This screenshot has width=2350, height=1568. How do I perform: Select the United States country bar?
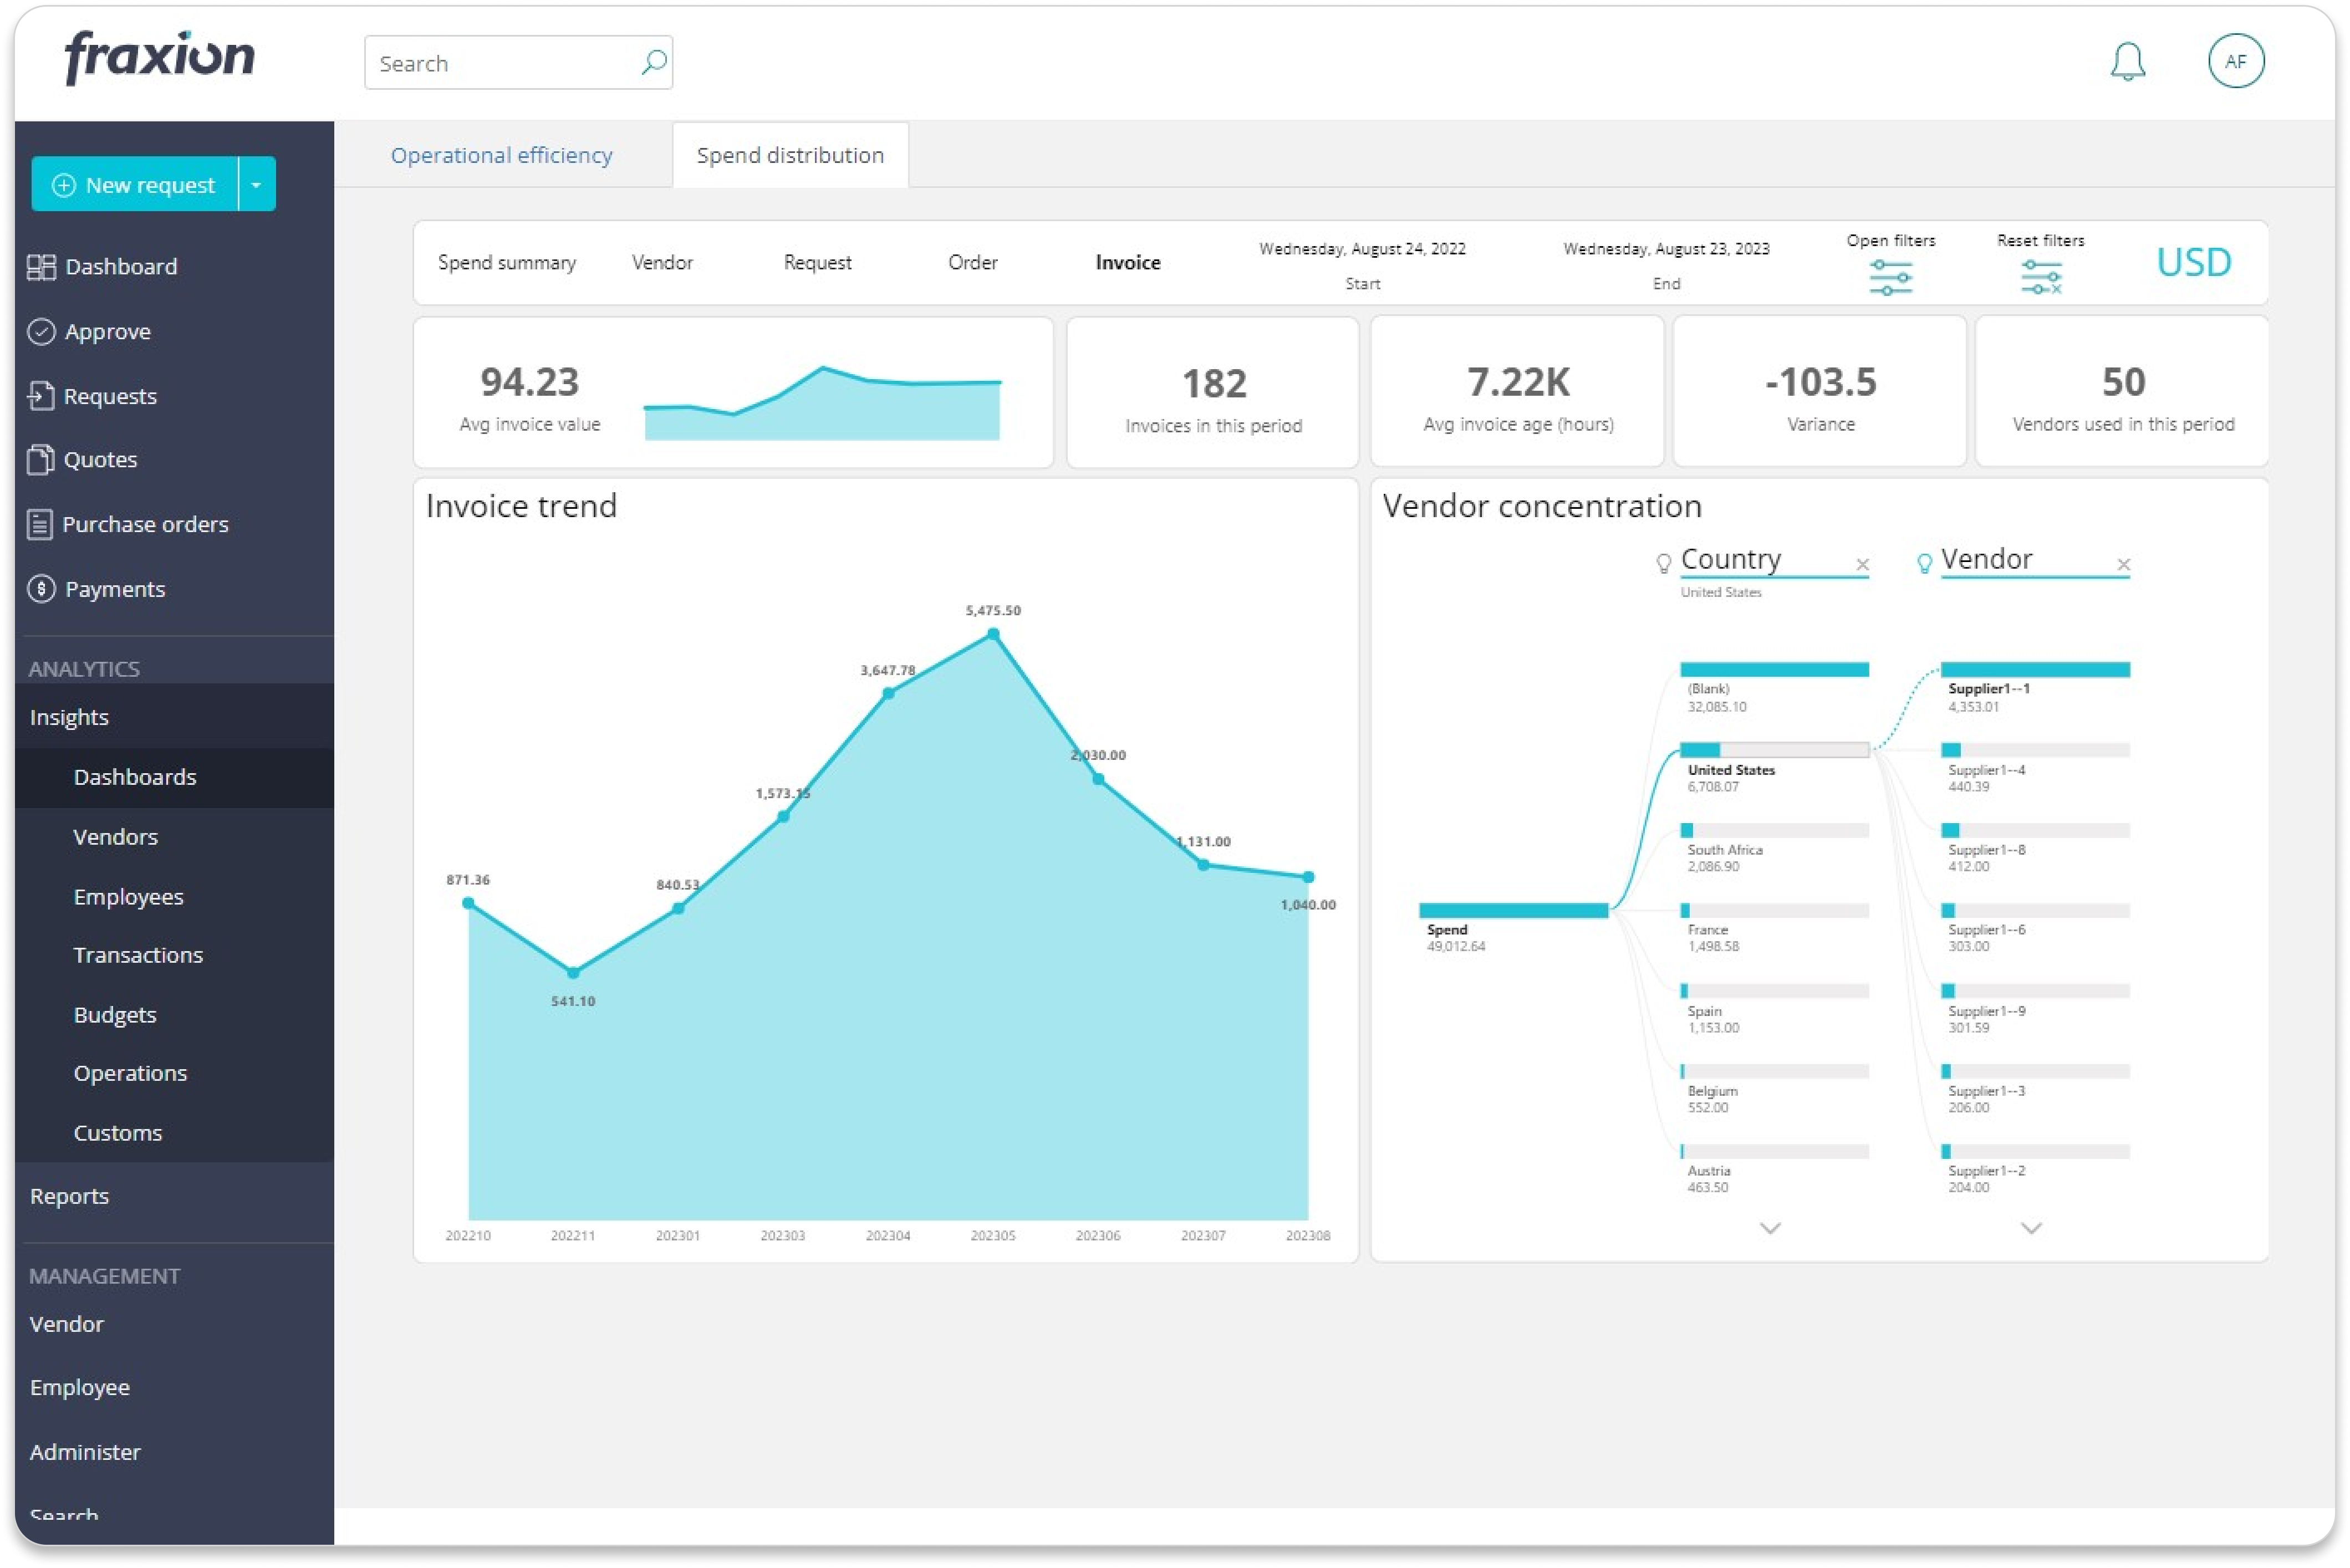click(1774, 750)
